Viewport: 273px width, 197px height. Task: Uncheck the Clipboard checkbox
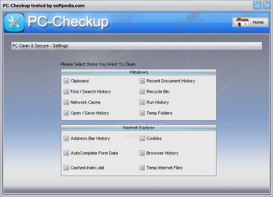point(66,81)
